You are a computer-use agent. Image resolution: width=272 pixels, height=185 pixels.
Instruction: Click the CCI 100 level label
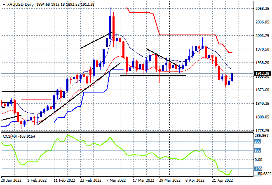(x=258, y=150)
